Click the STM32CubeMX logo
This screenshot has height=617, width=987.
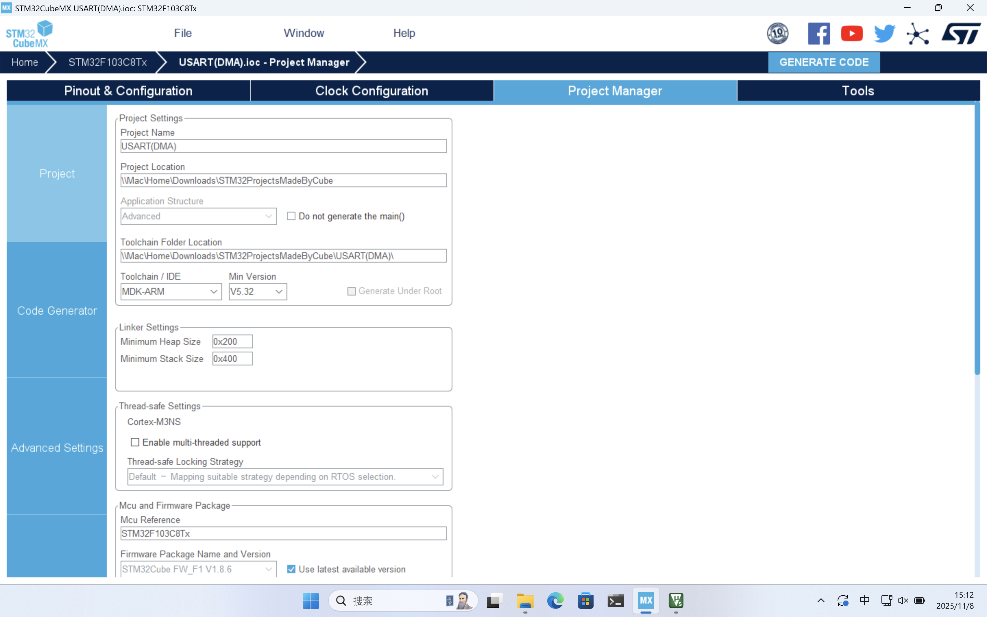tap(29, 34)
